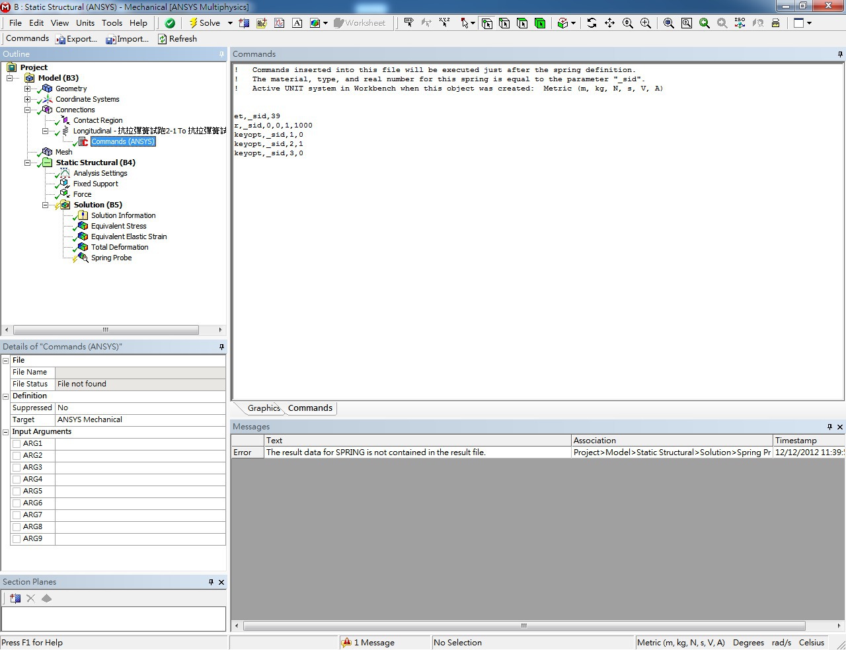Expand the Geometry tree node
The height and width of the screenshot is (650, 846).
(x=28, y=89)
